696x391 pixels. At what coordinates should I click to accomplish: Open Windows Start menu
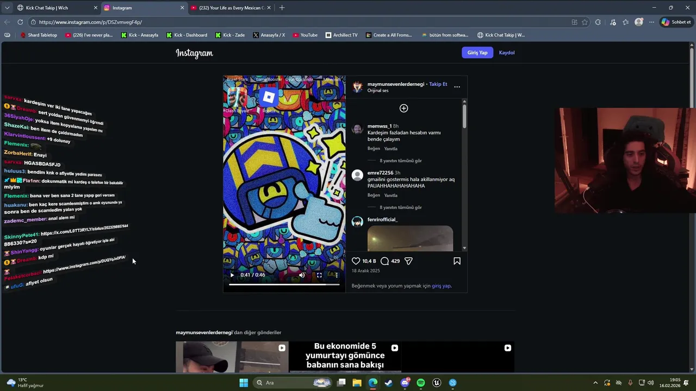244,383
